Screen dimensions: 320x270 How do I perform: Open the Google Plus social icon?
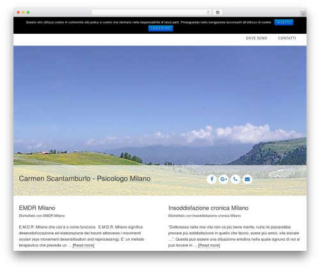pyautogui.click(x=223, y=179)
